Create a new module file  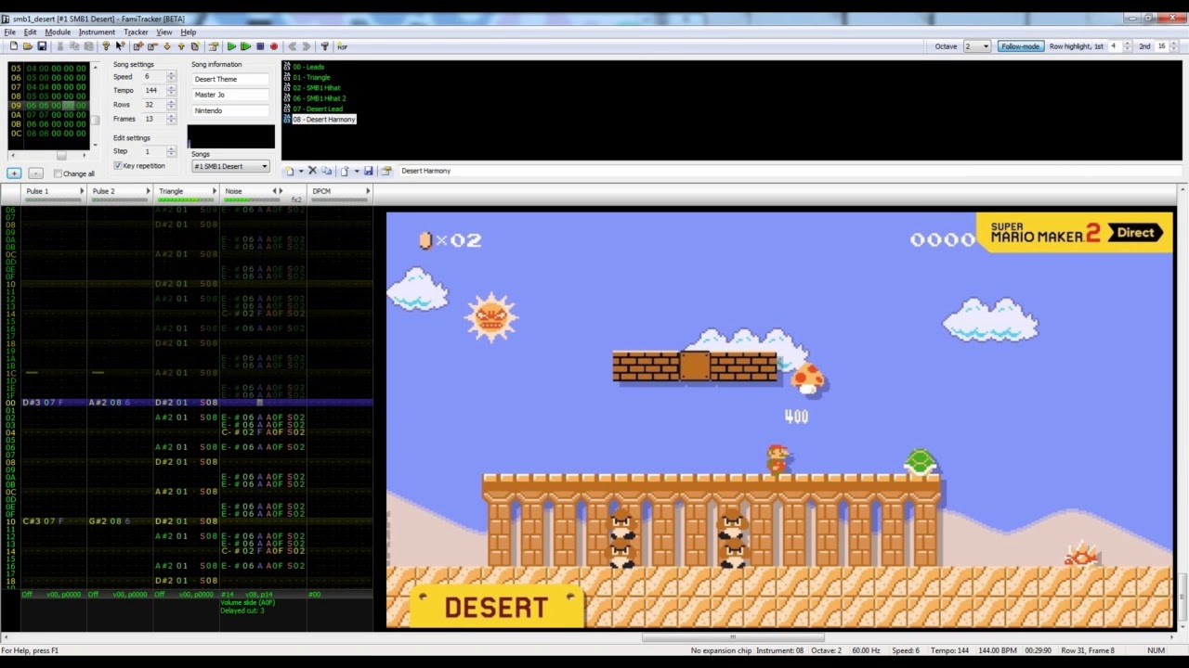click(x=14, y=46)
